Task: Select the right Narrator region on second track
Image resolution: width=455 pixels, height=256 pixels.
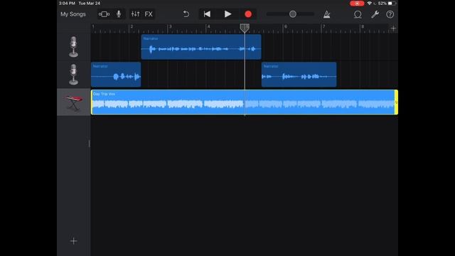Action: pyautogui.click(x=299, y=75)
